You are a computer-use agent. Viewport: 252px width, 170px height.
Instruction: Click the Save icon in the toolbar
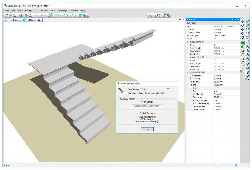point(21,15)
